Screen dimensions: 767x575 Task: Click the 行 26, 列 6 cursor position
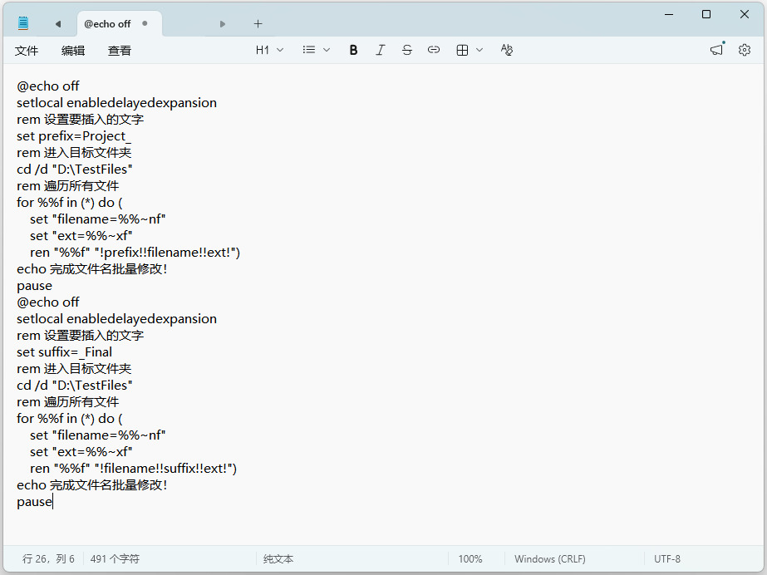[x=48, y=559]
